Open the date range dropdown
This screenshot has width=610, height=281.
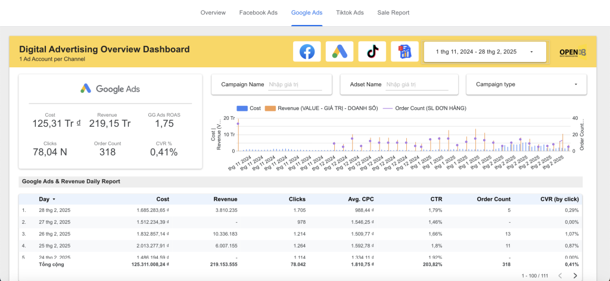pyautogui.click(x=485, y=52)
